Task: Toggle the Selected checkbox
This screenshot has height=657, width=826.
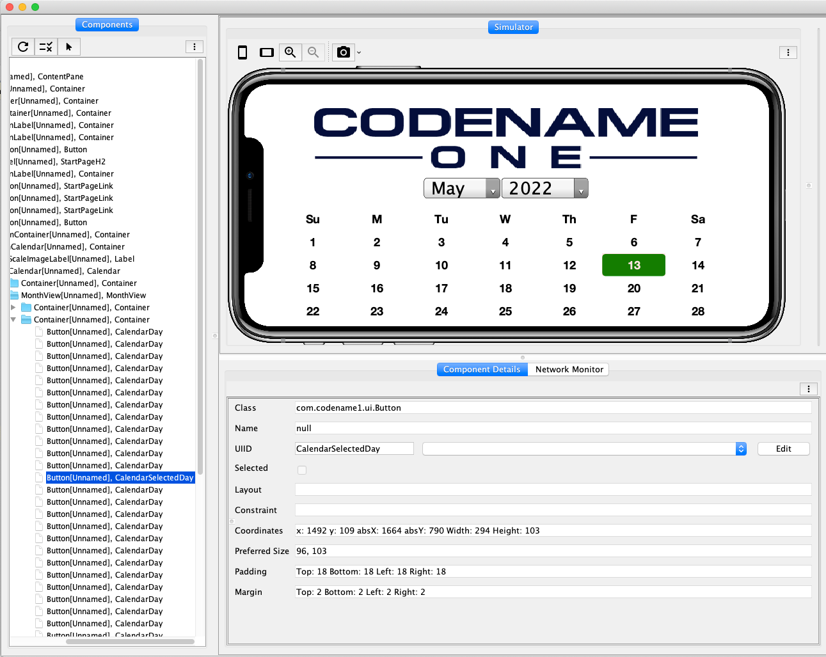Action: pyautogui.click(x=302, y=470)
